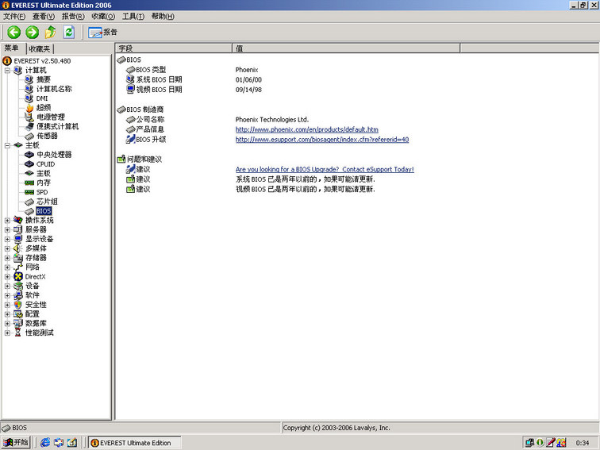The width and height of the screenshot is (600, 450).
Task: Open the esupport.com biosagent link
Action: coord(322,140)
